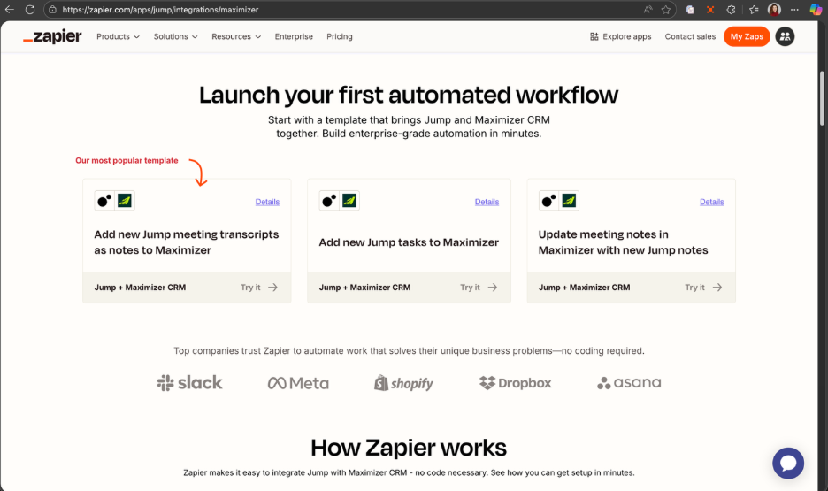Click the Slack company logo
The width and height of the screenshot is (828, 491).
[x=189, y=383]
